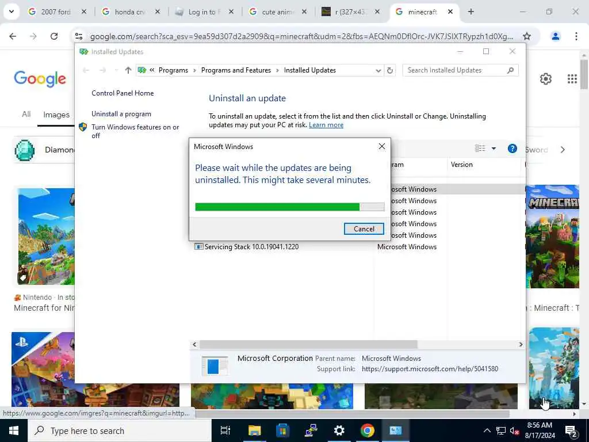This screenshot has width=589, height=442.
Task: Click Chrome's forward arrow
Action: click(x=33, y=36)
